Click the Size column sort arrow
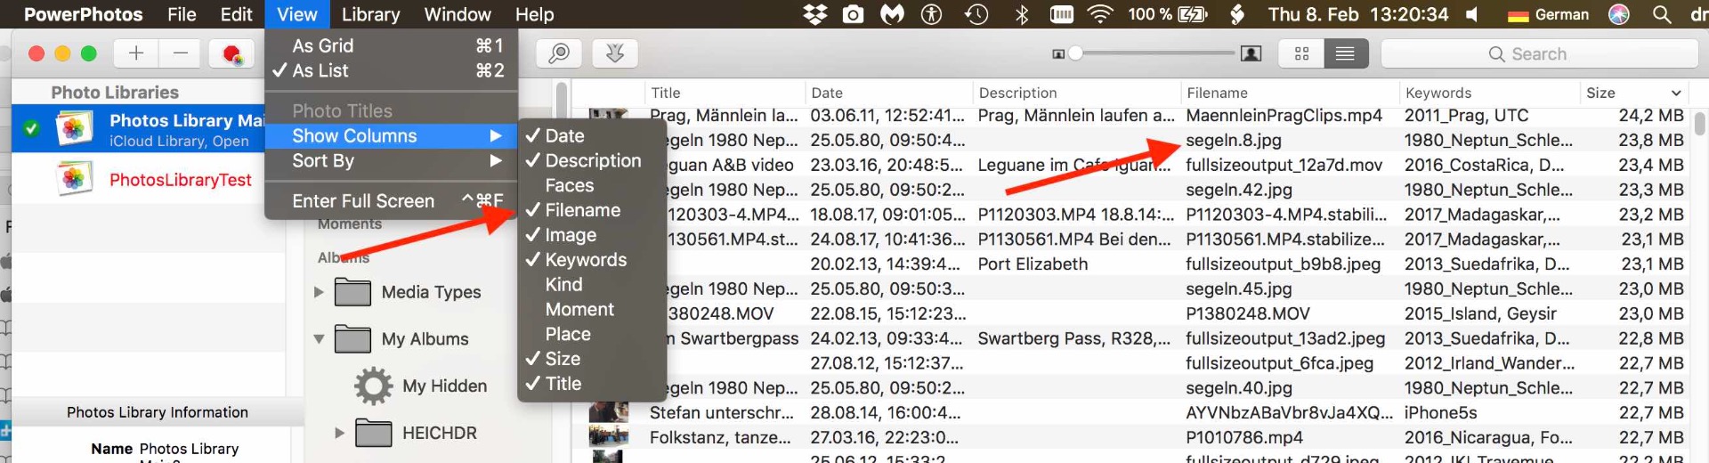1709x463 pixels. [1676, 93]
